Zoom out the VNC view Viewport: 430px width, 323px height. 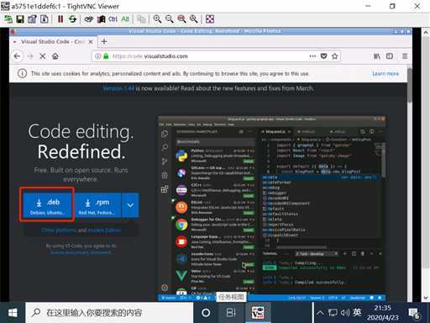click(170, 19)
